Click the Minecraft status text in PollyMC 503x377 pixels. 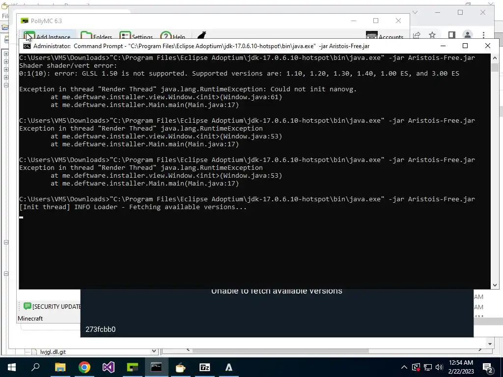click(30, 318)
